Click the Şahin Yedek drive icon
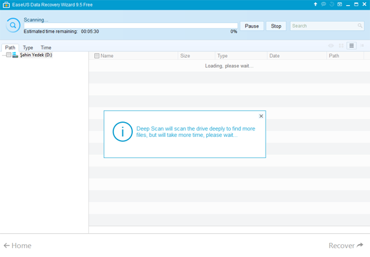 coord(15,55)
